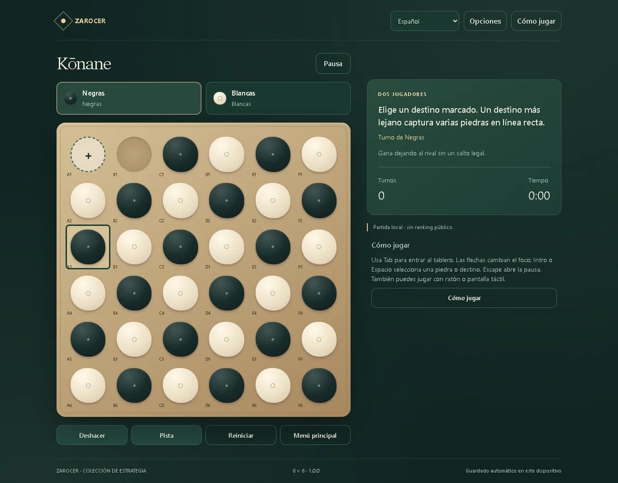Open the Español language dropdown
The image size is (618, 483).
tap(425, 21)
